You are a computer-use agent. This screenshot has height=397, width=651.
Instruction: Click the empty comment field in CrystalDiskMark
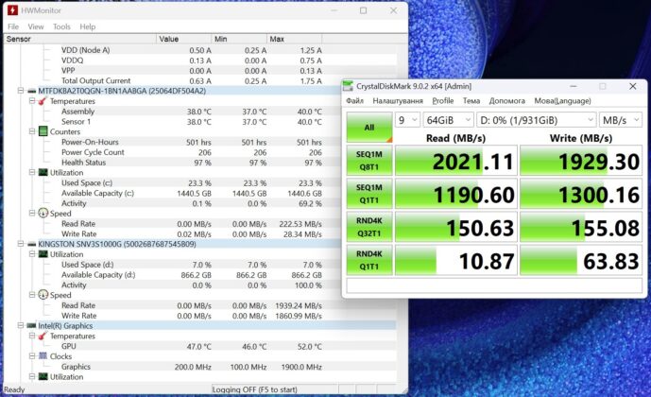pyautogui.click(x=494, y=285)
